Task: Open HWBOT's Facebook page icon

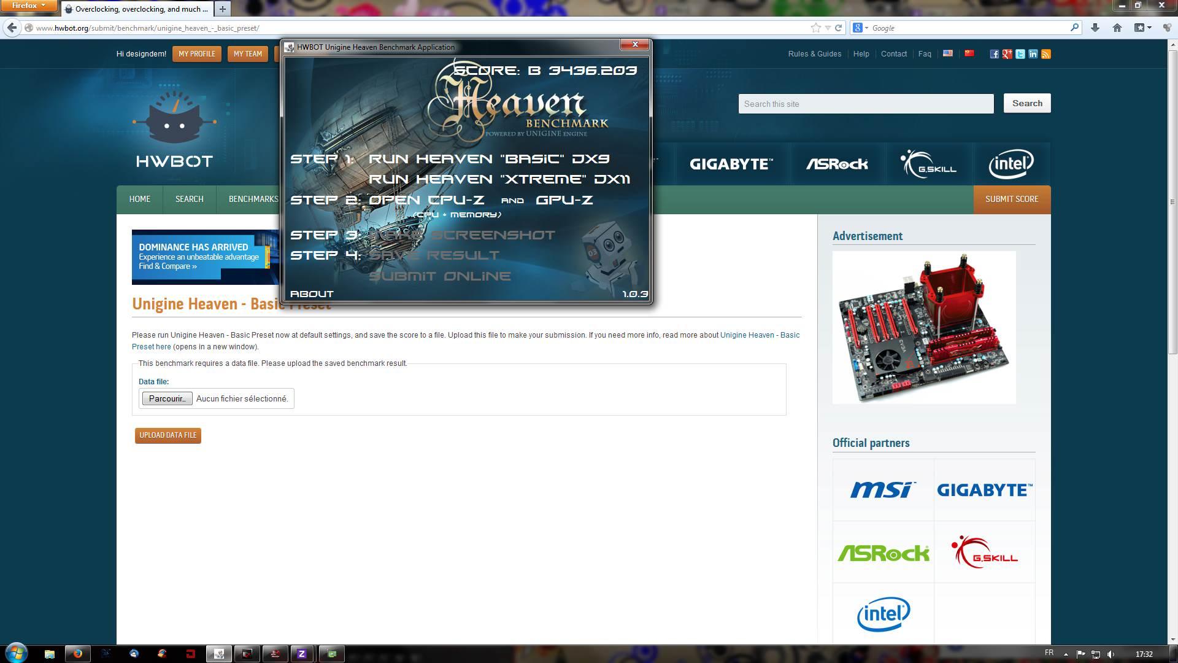Action: tap(995, 54)
